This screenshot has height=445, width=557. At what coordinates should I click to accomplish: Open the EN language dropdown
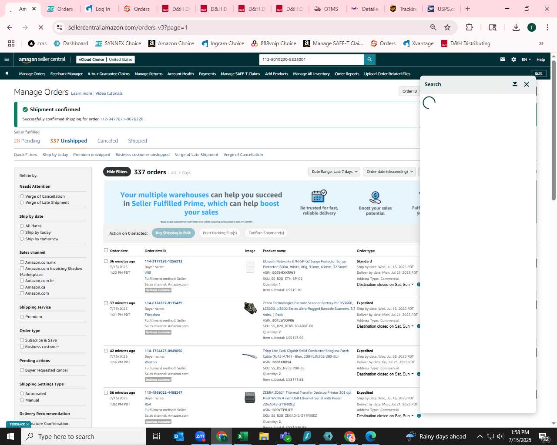tap(527, 60)
